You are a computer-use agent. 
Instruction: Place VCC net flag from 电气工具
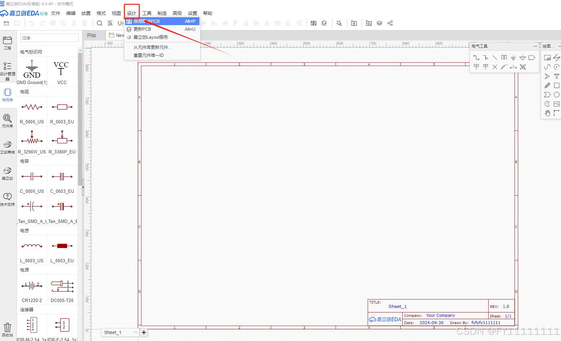[x=476, y=67]
